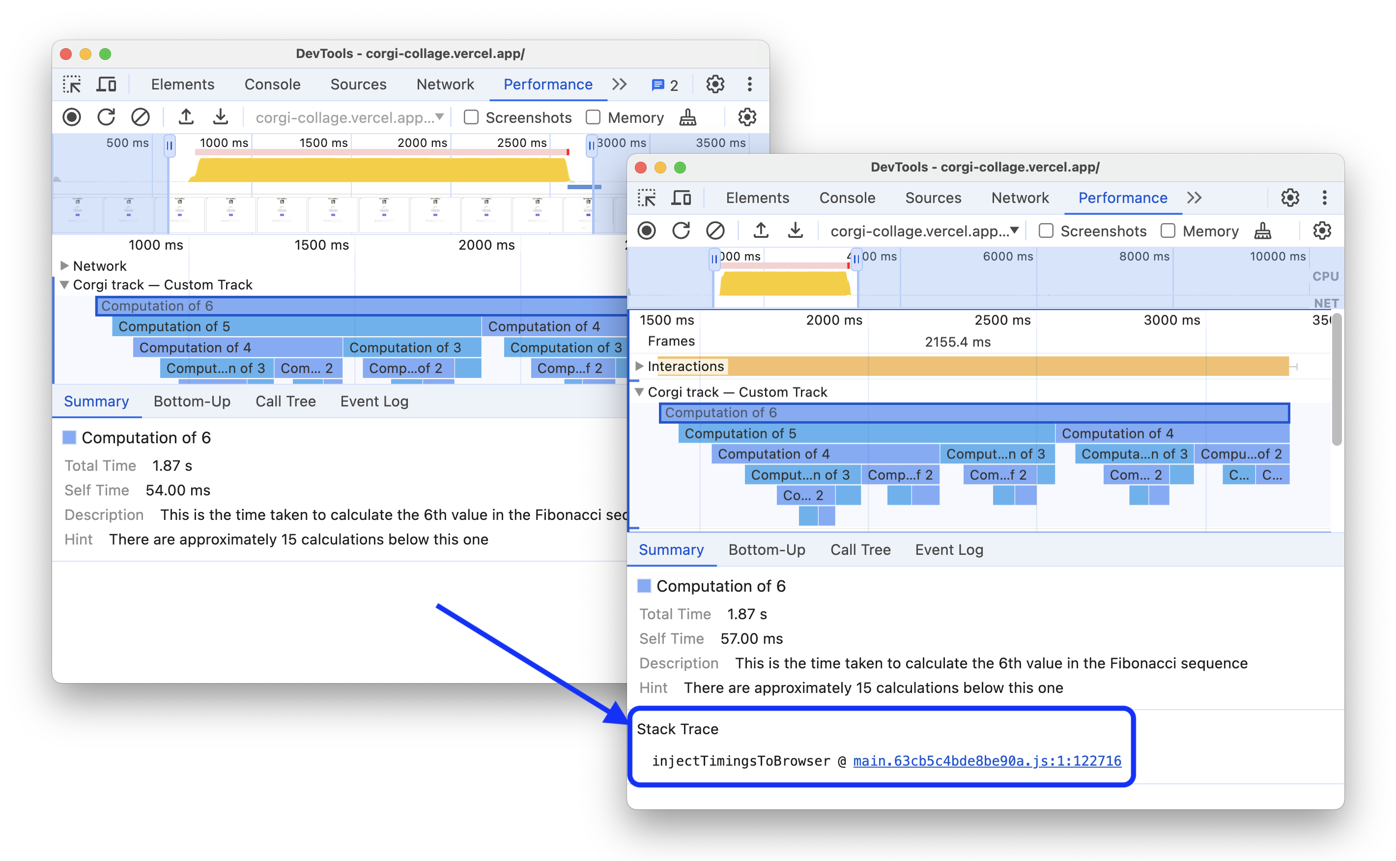Open the Call Tree analysis view

(x=859, y=550)
